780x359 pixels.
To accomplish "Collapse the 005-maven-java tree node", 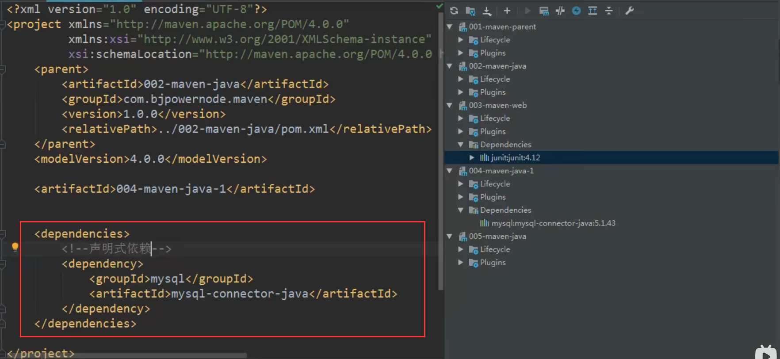I will click(x=450, y=237).
